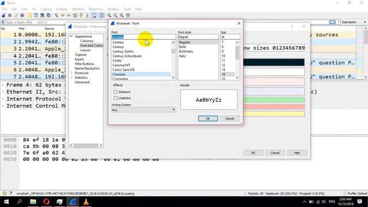Go to specified packet toolbar icon
Image resolution: width=368 pixels, height=207 pixels.
coord(75,16)
